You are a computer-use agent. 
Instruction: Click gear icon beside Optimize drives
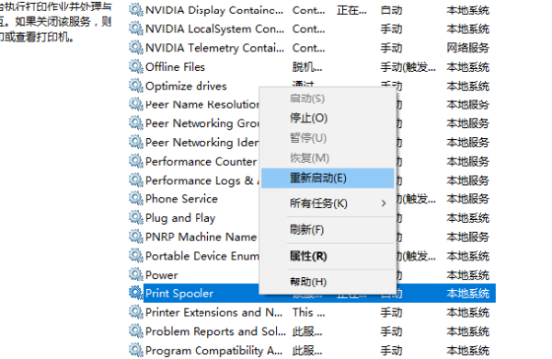pos(136,86)
